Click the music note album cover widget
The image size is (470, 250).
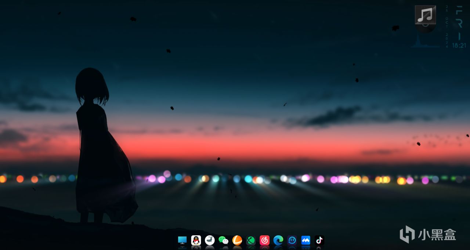coord(426,15)
